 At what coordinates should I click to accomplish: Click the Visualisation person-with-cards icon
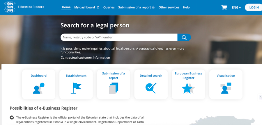(x=226, y=88)
